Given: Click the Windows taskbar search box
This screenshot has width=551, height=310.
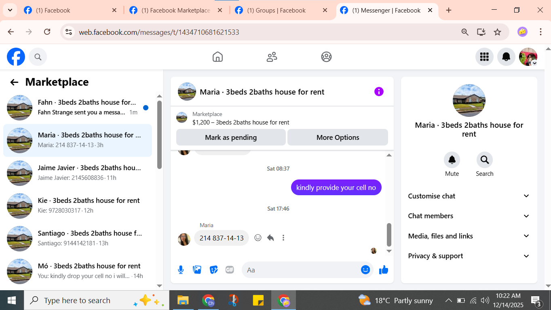Looking at the screenshot, I should click(x=97, y=300).
